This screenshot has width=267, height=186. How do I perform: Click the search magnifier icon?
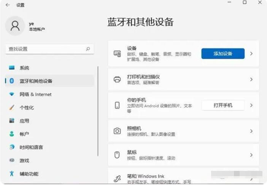pos(88,49)
